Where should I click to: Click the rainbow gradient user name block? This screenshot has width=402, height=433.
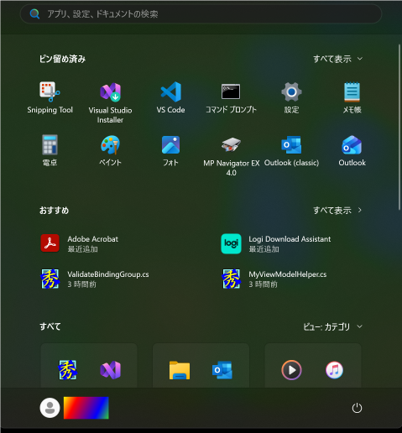pyautogui.click(x=86, y=408)
